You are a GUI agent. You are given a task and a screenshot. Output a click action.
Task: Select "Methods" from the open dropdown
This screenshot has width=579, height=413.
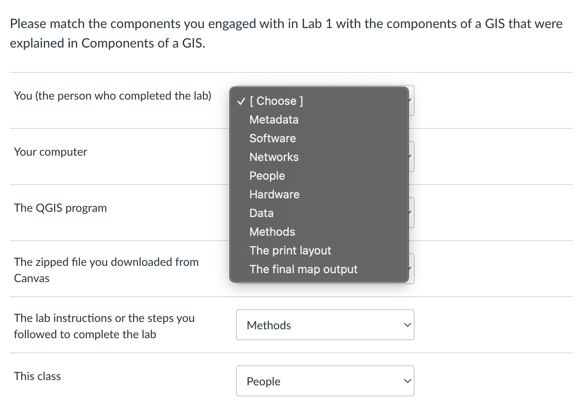[272, 232]
